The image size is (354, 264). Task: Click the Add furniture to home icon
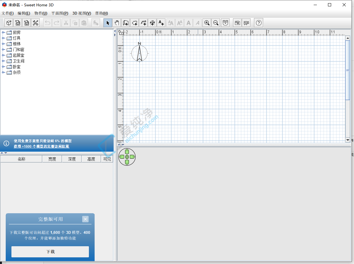point(96,23)
